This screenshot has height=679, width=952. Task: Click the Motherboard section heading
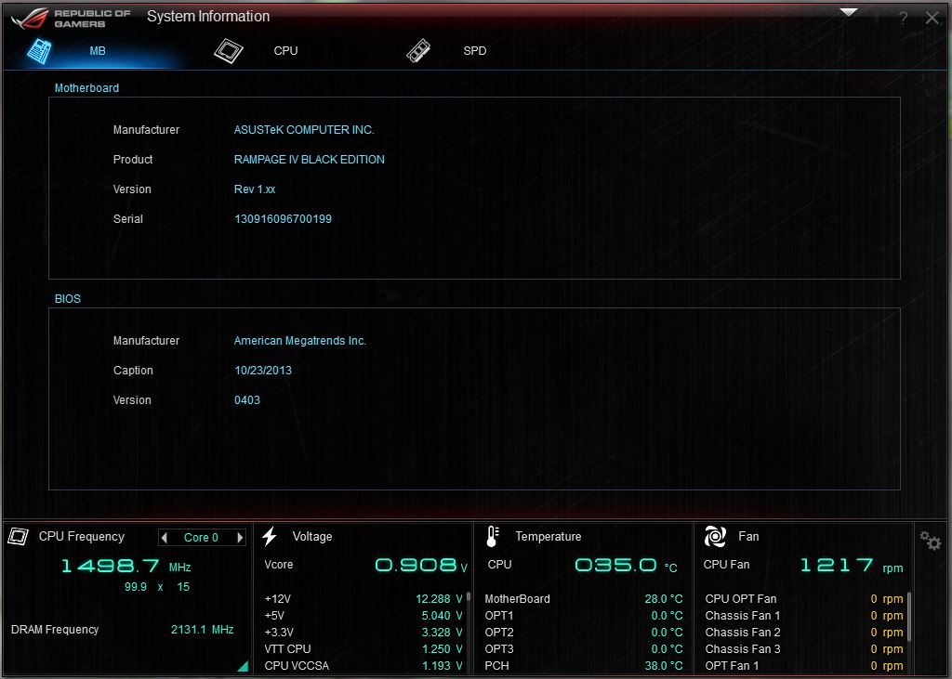click(86, 88)
